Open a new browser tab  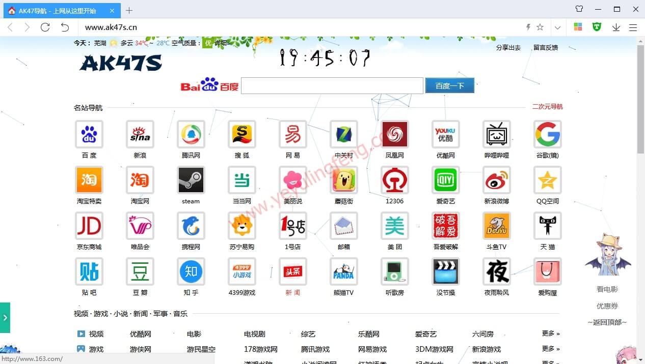129,11
